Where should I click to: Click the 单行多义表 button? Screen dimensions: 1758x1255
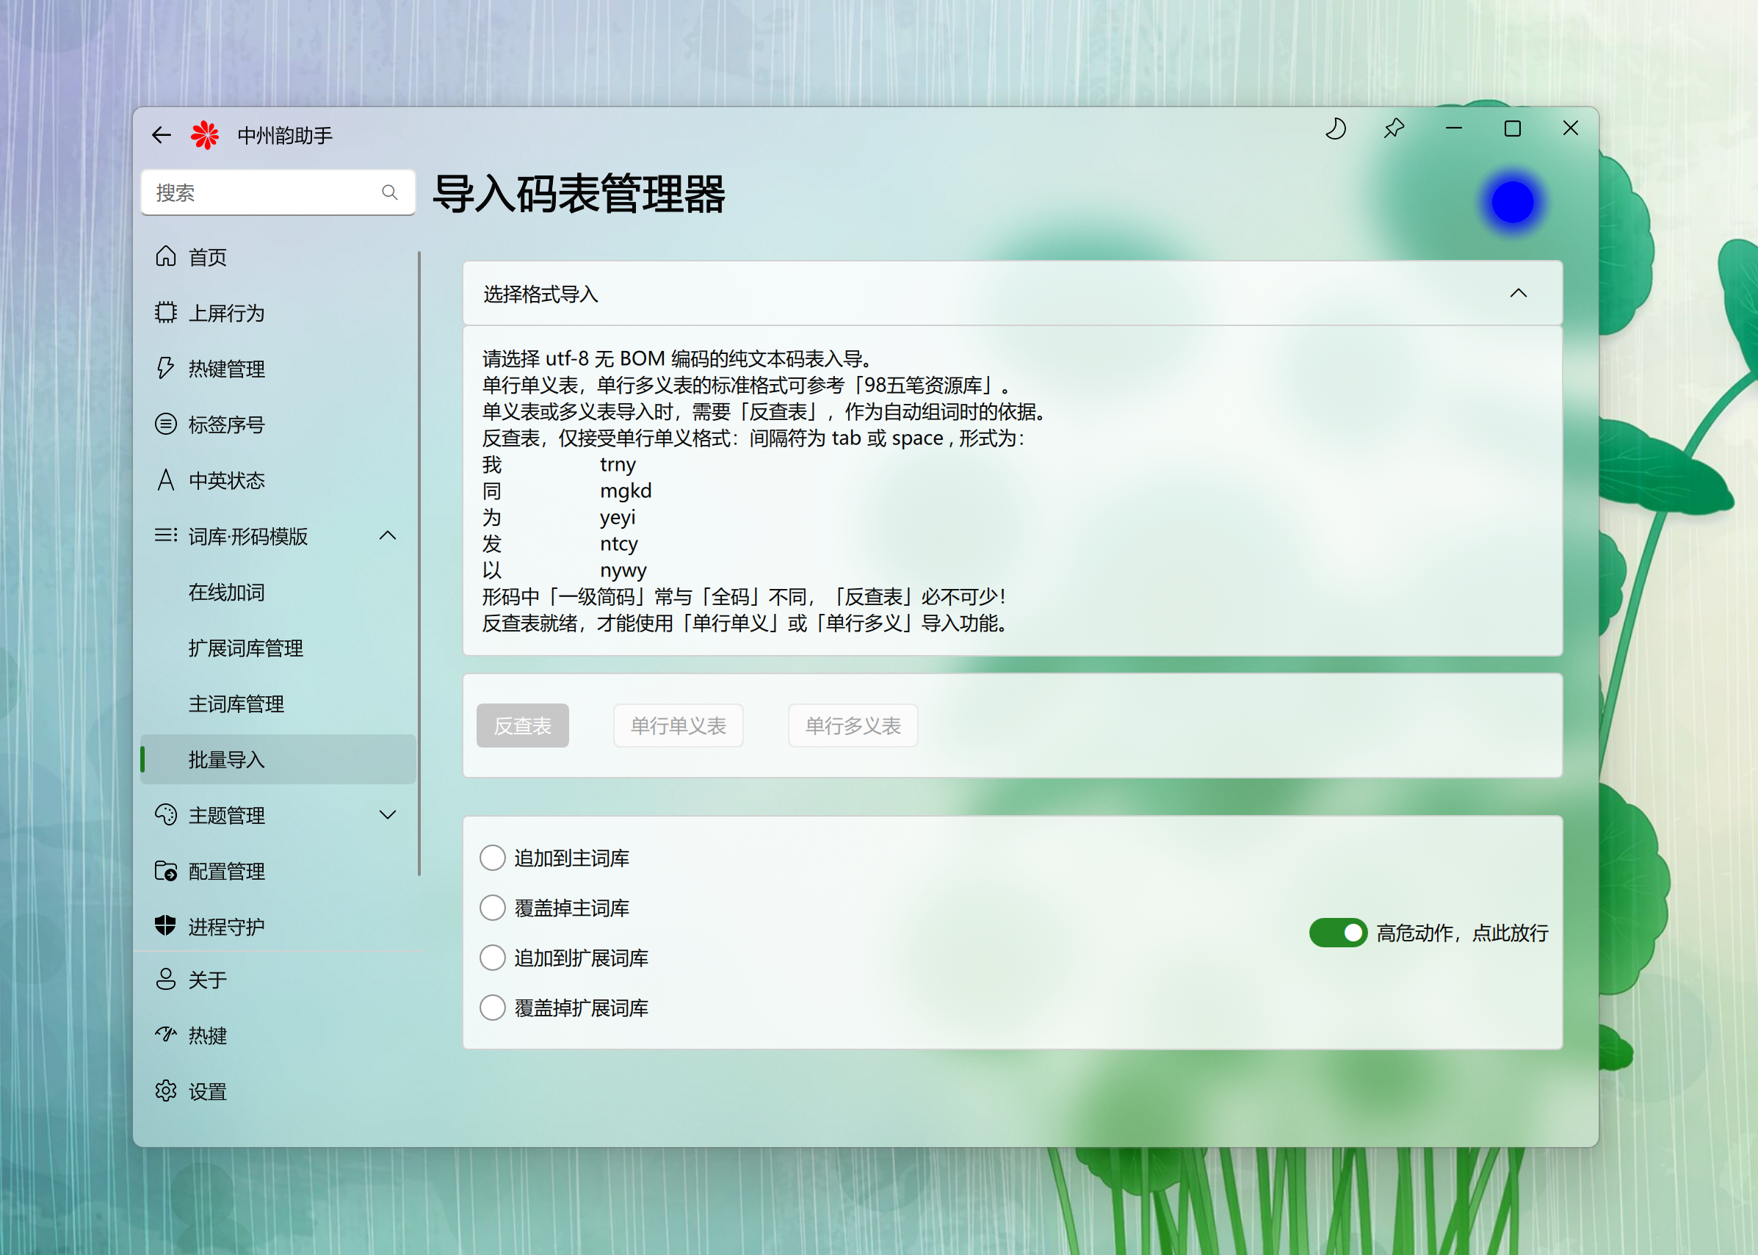pos(853,726)
